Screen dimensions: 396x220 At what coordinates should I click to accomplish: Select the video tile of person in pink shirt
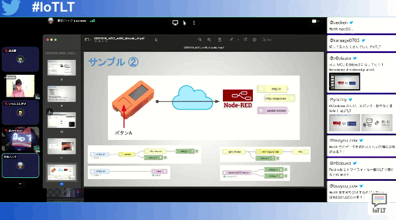click(20, 86)
